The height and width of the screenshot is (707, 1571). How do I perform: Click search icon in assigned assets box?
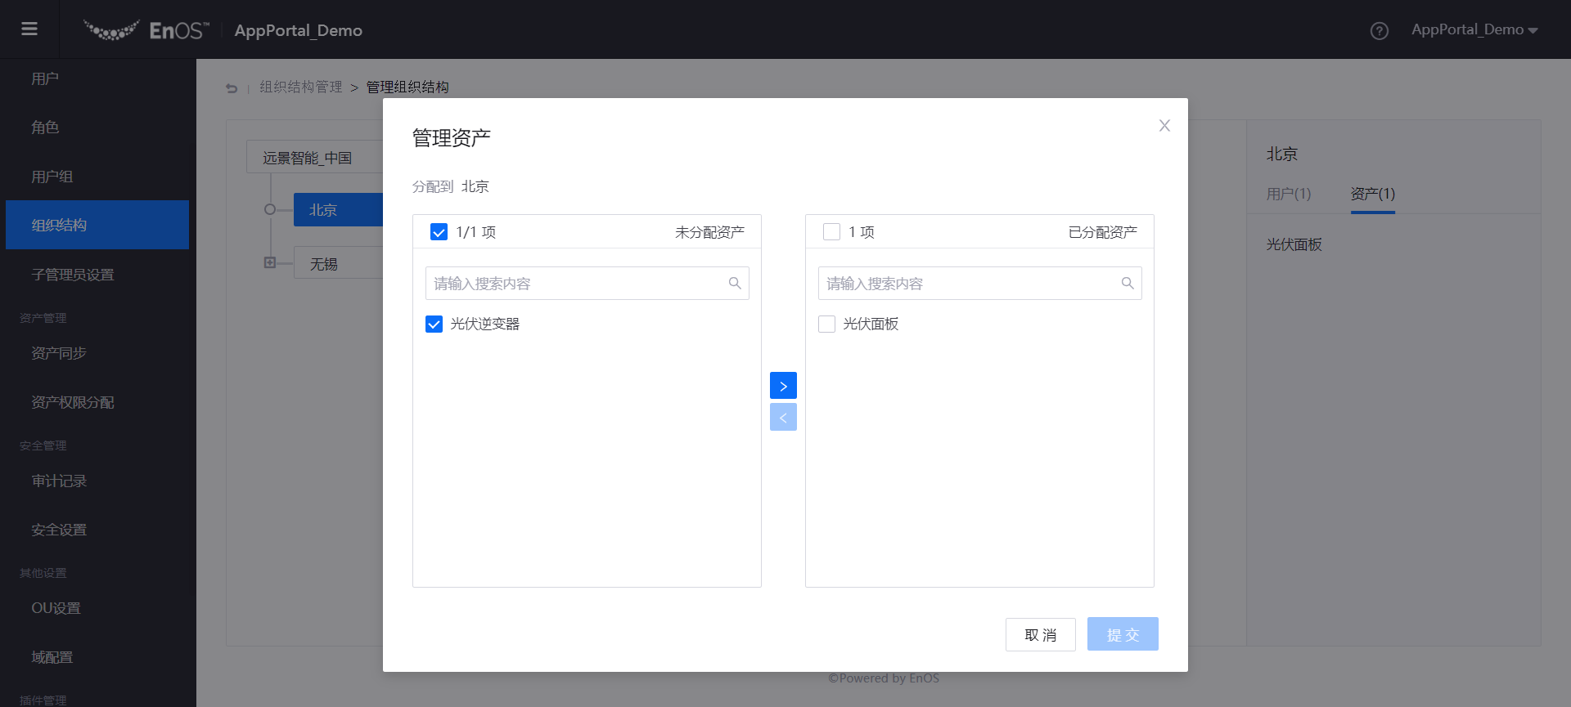(1127, 284)
